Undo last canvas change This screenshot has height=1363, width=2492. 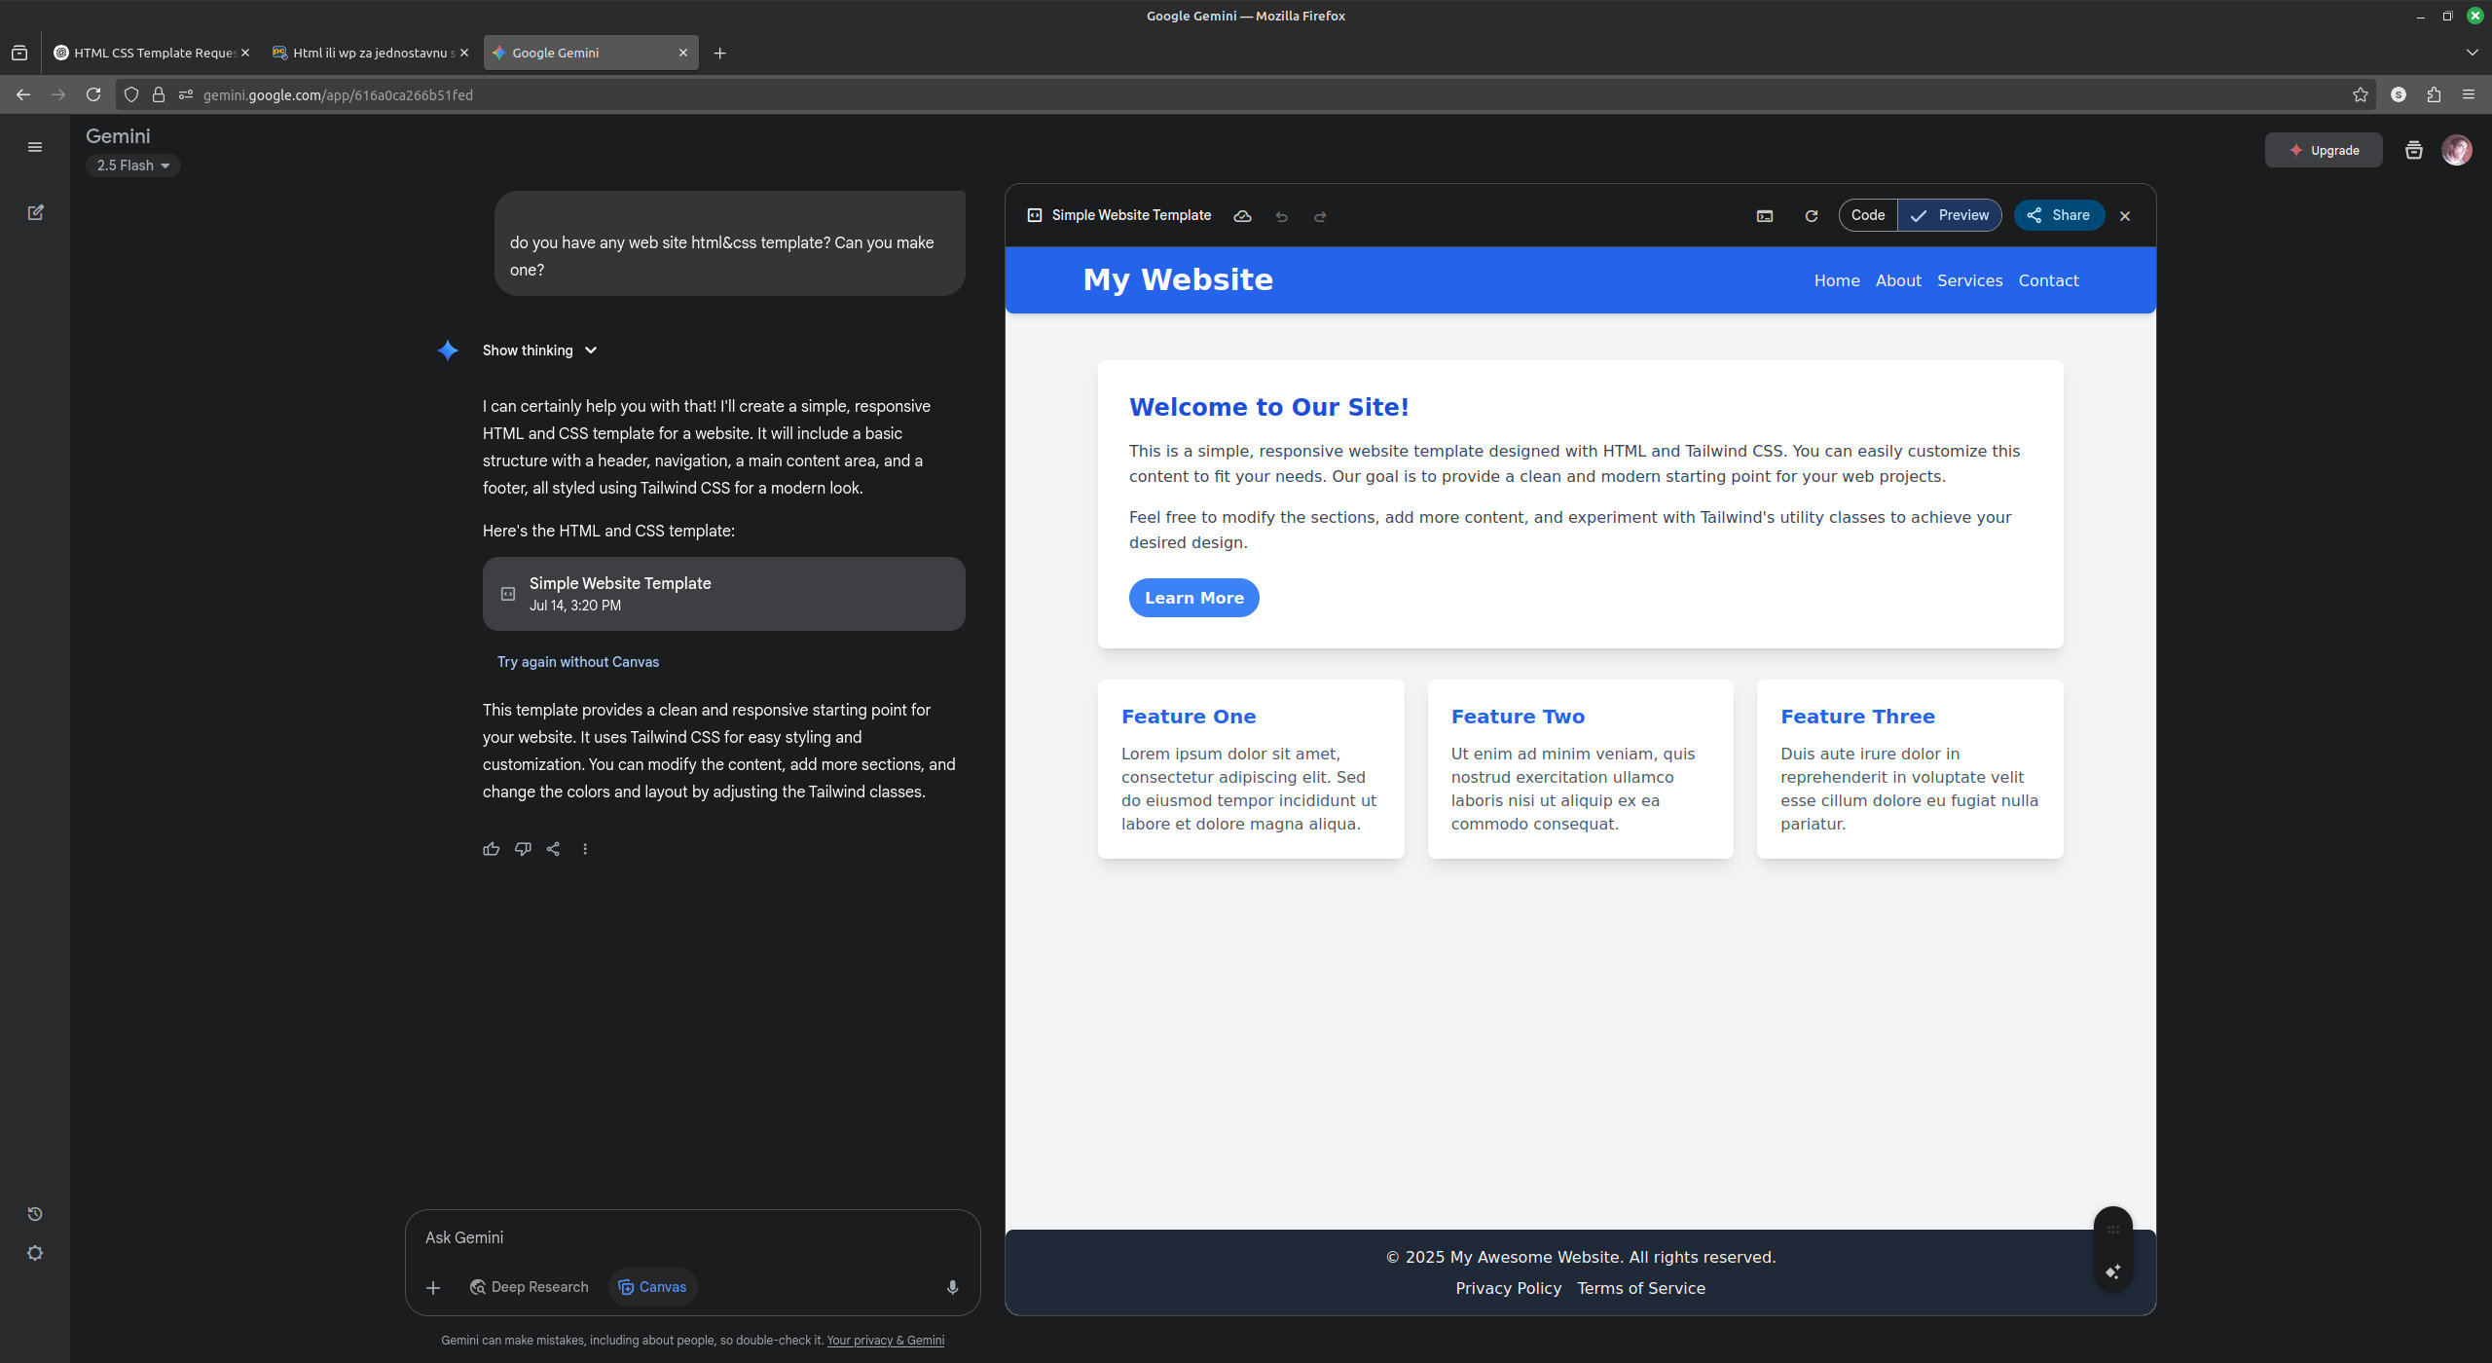1281,216
